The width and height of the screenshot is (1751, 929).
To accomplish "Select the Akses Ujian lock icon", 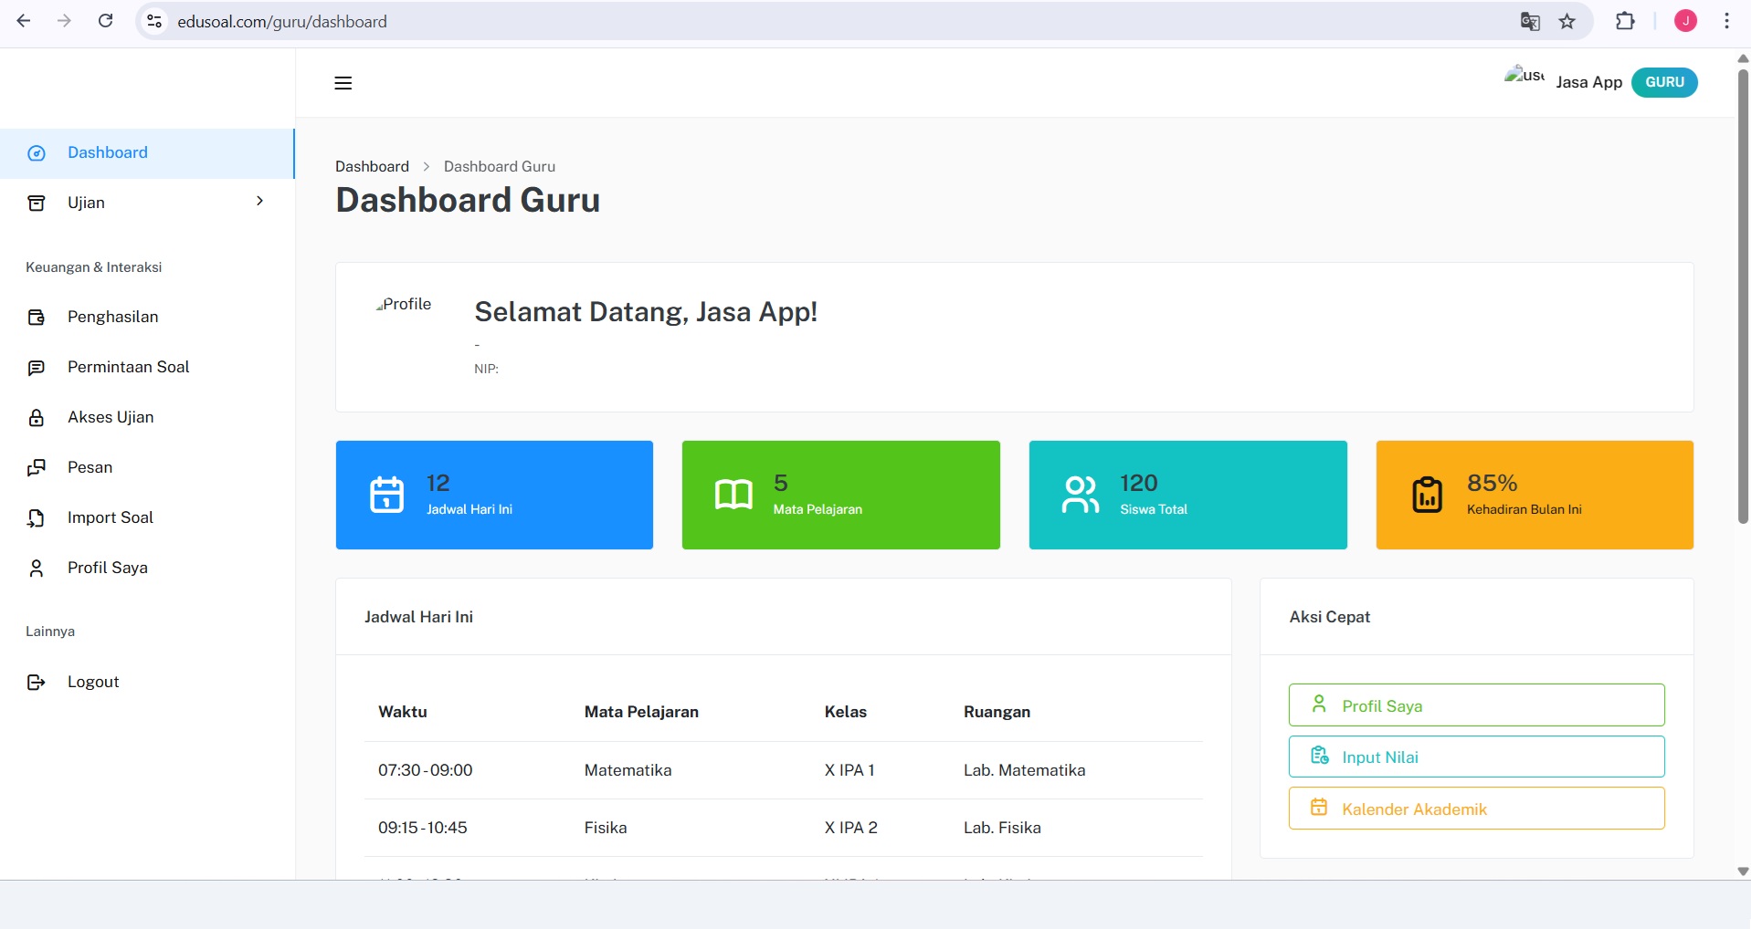I will point(37,417).
